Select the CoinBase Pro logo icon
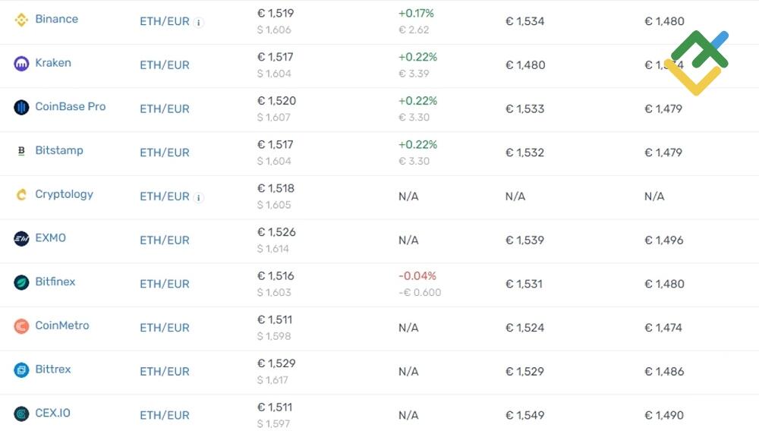The width and height of the screenshot is (759, 437). pos(20,106)
